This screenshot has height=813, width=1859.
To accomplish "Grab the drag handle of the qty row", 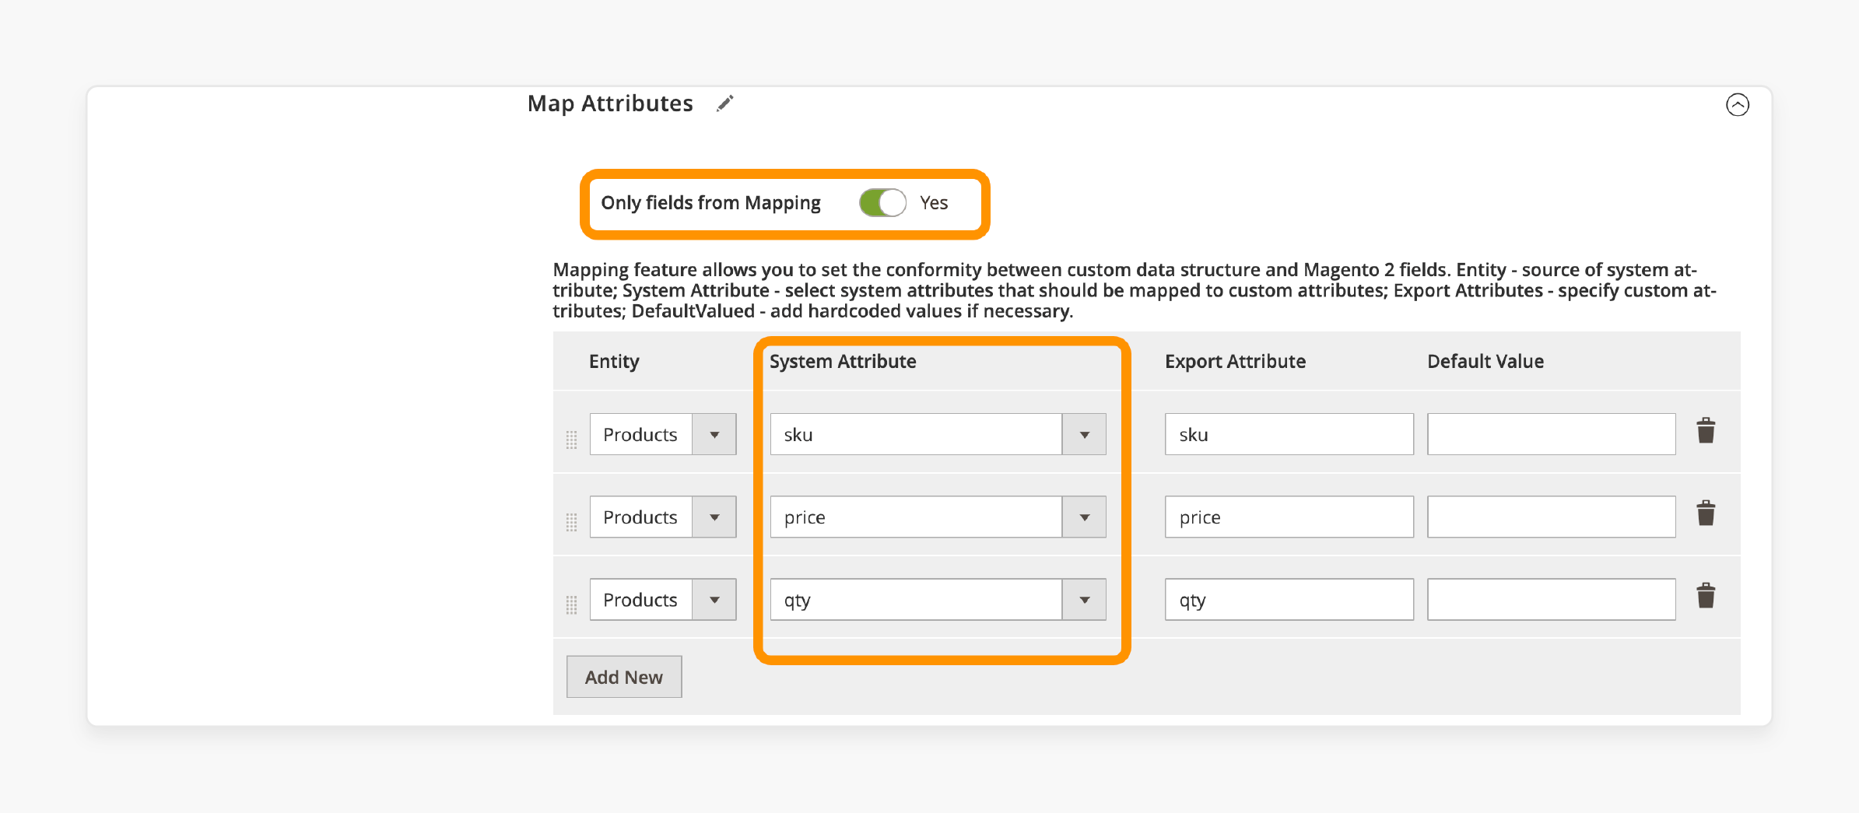I will click(x=572, y=604).
